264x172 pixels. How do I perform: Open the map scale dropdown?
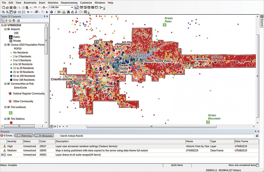tap(72, 7)
